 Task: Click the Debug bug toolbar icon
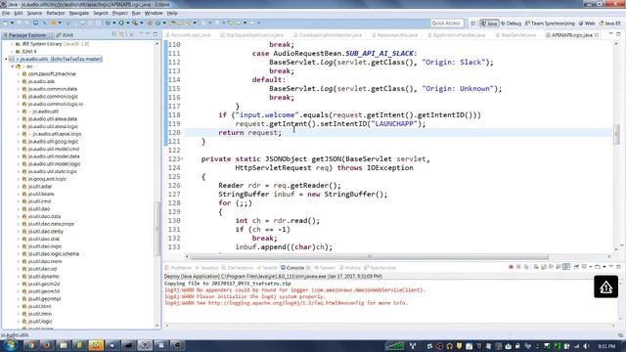click(x=108, y=23)
